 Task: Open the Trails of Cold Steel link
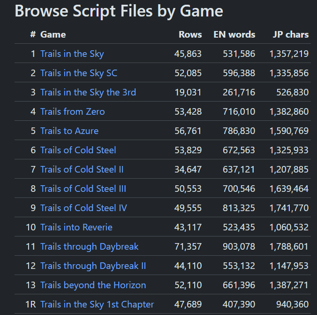[x=78, y=150]
